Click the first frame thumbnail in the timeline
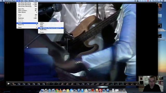166x93 pixels. click(x=13, y=84)
